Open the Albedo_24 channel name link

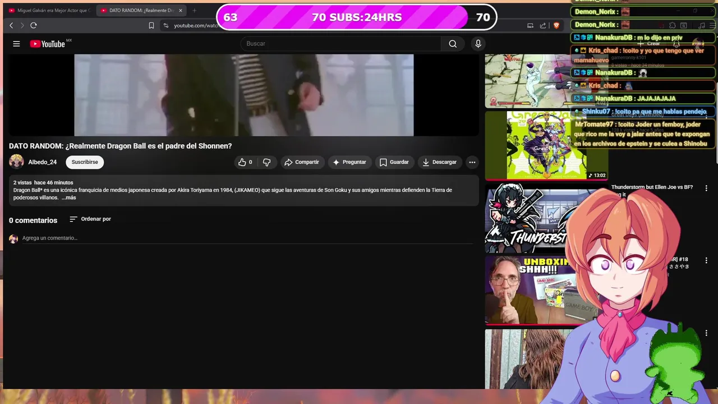[x=43, y=162]
